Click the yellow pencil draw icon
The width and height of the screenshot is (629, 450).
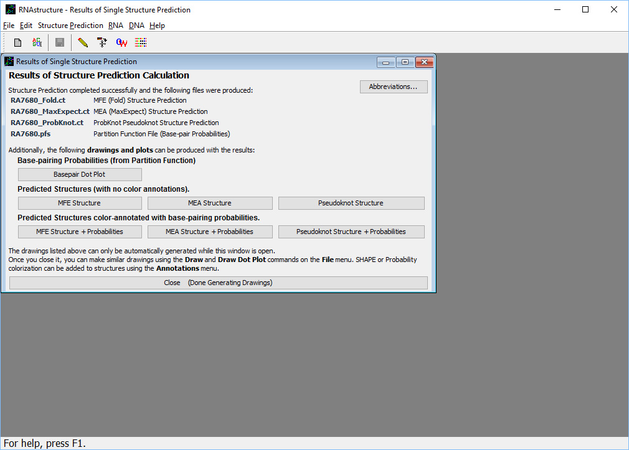83,42
